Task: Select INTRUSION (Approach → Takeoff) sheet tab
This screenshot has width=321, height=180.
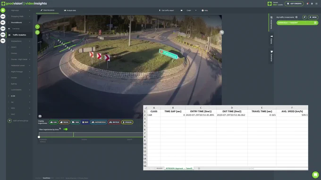Action: [x=179, y=168]
